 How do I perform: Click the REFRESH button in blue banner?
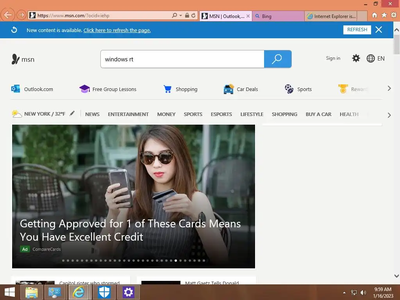357,30
